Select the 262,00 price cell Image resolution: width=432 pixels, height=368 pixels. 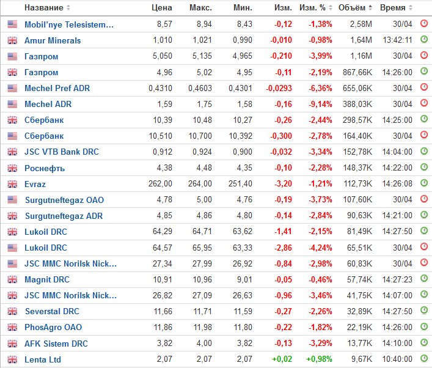point(160,183)
